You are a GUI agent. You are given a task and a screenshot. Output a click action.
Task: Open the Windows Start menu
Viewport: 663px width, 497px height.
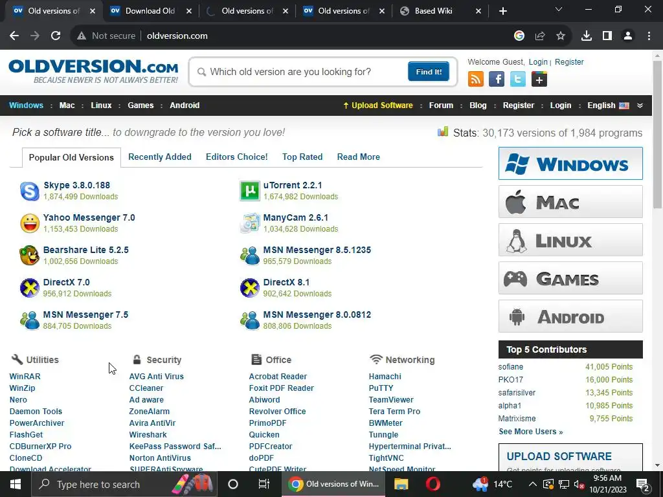(16, 484)
